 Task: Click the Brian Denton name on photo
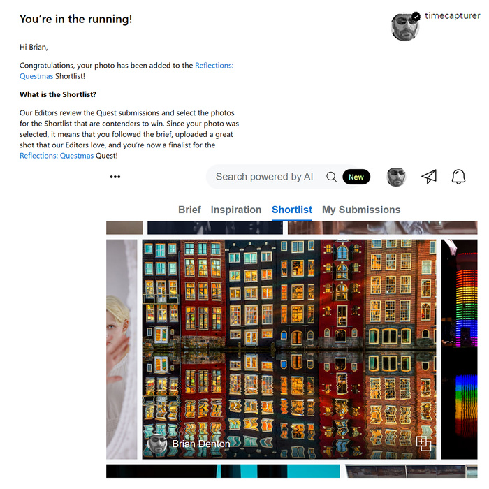[201, 444]
